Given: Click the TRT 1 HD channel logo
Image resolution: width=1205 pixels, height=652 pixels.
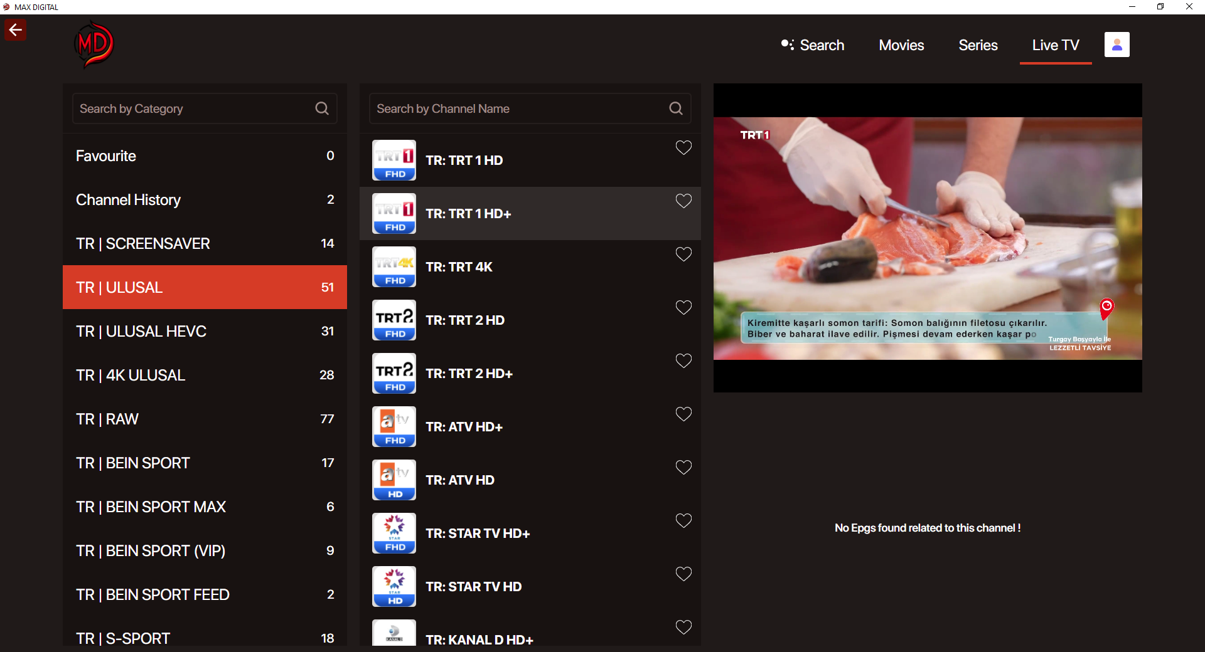Looking at the screenshot, I should point(394,160).
